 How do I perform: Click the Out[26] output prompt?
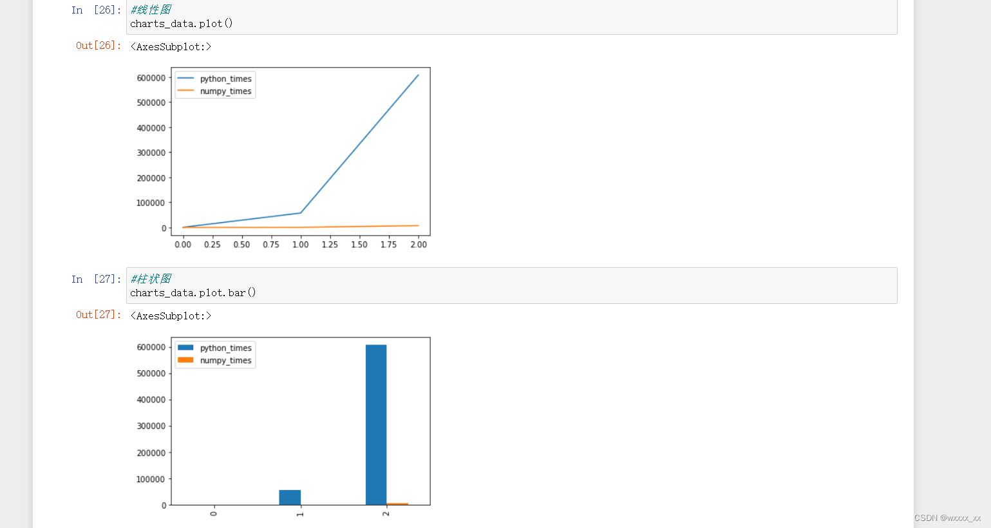pyautogui.click(x=99, y=45)
